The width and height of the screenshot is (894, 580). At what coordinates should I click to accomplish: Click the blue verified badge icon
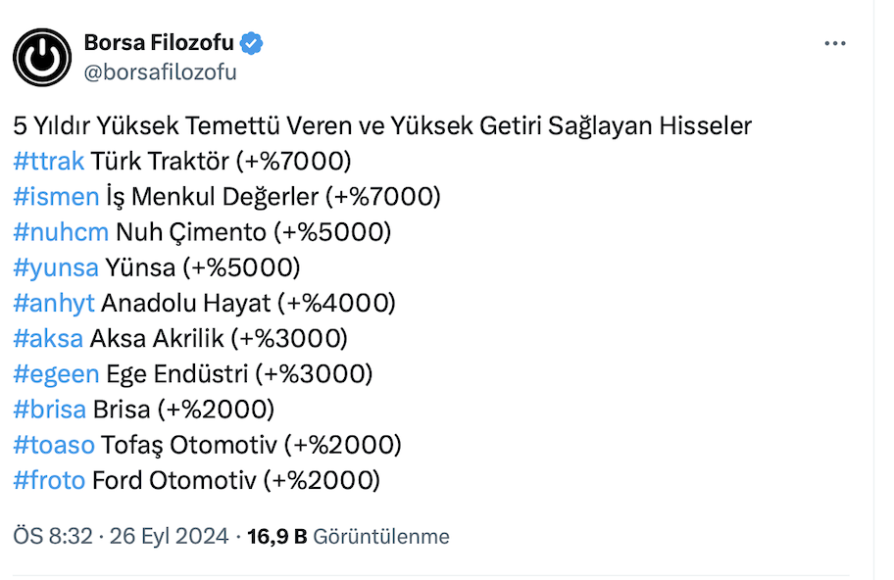pos(252,43)
